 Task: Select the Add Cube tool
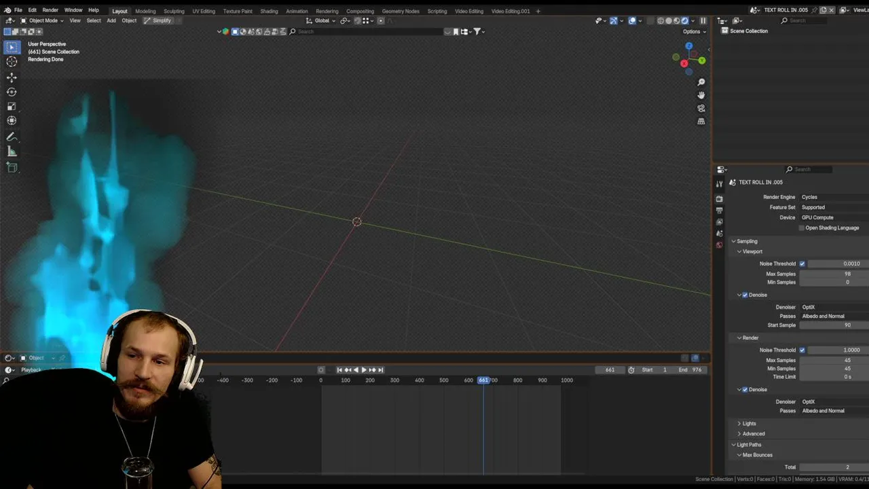pos(12,167)
